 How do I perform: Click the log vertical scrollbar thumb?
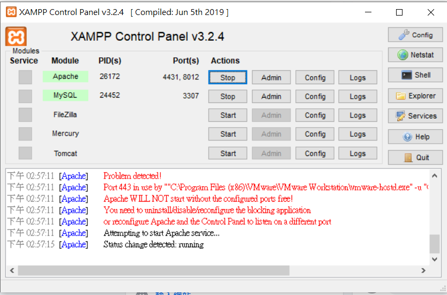435,244
